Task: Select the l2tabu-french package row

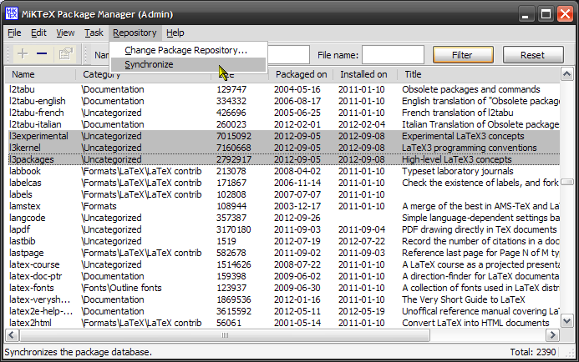Action: click(282, 113)
